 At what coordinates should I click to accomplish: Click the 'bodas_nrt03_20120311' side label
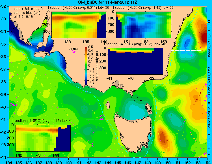pyautogui.click(x=209, y=38)
